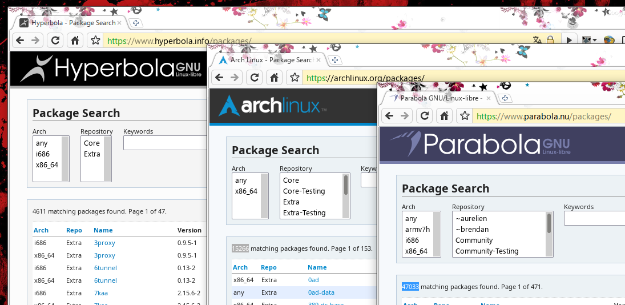The image size is (625, 305).
Task: Open a new tab in Parabola window
Action: tap(505, 98)
